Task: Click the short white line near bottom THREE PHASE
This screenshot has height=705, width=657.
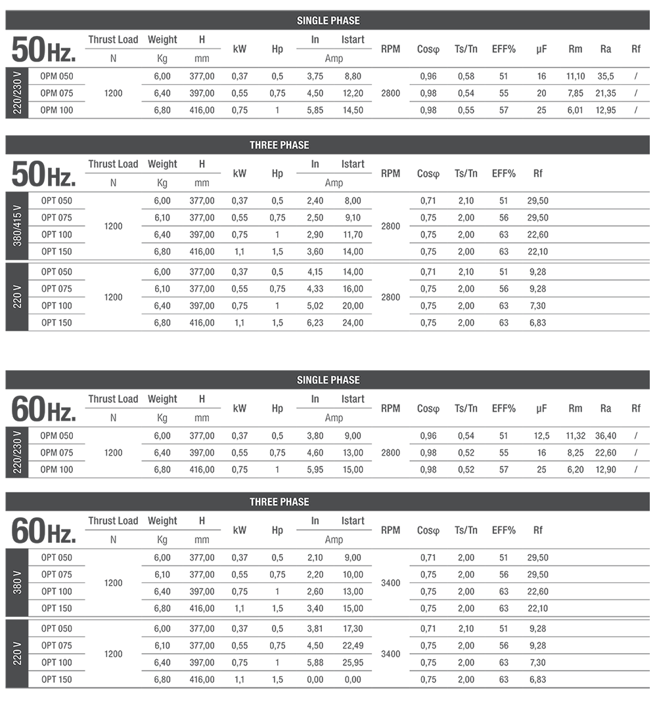Action: (x=560, y=491)
